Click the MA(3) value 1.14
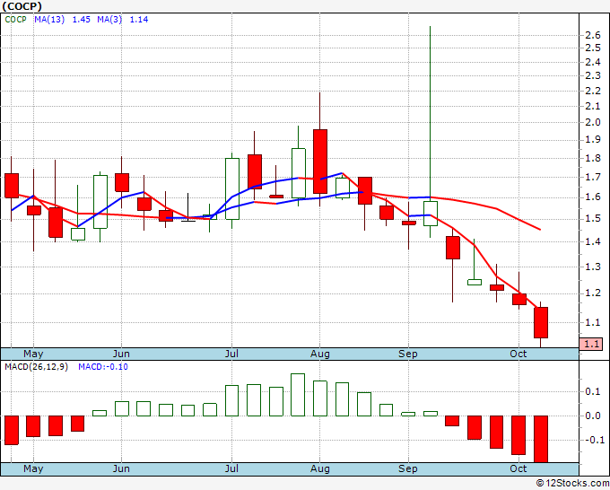This screenshot has width=610, height=490. [x=139, y=20]
